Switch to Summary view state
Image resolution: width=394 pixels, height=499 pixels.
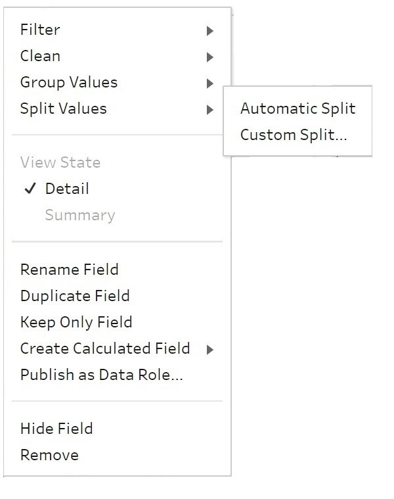[79, 216]
